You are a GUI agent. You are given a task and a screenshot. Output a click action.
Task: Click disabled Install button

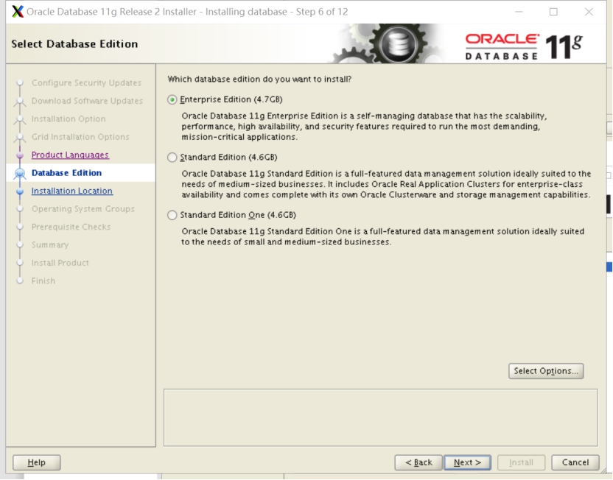pyautogui.click(x=521, y=462)
